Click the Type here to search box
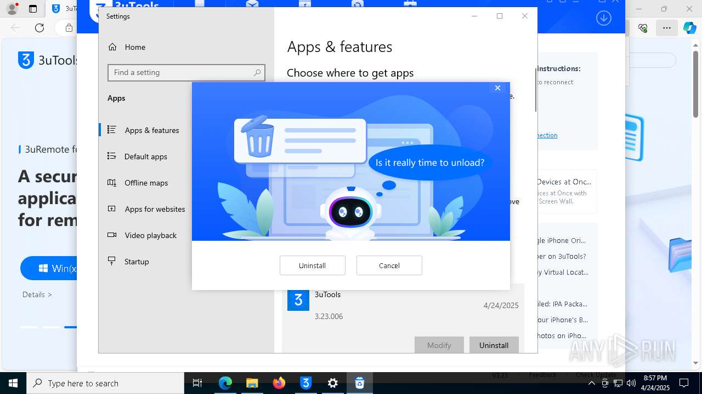The height and width of the screenshot is (394, 702). point(105,383)
